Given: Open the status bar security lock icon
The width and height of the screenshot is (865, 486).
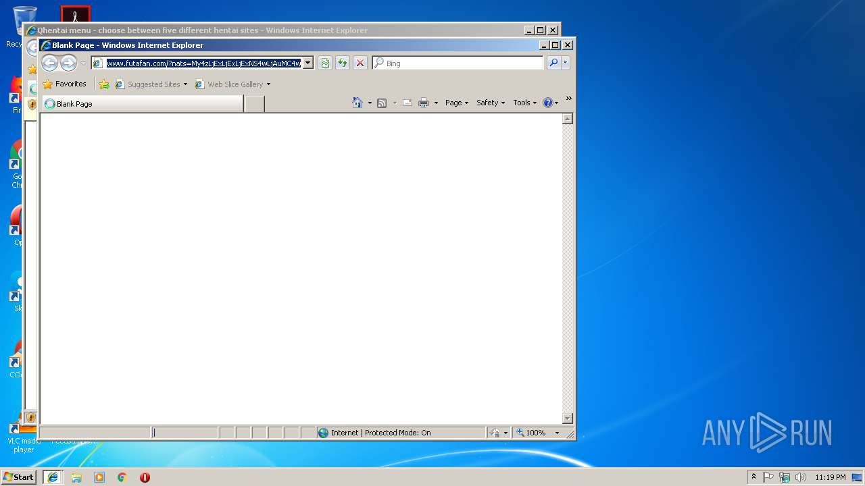Looking at the screenshot, I should click(495, 433).
